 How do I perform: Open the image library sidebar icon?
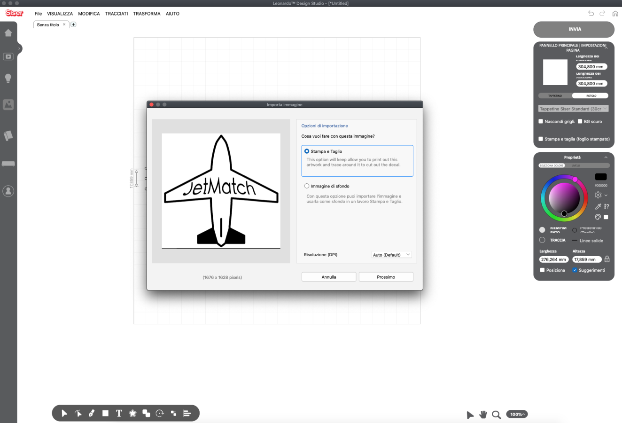[8, 104]
